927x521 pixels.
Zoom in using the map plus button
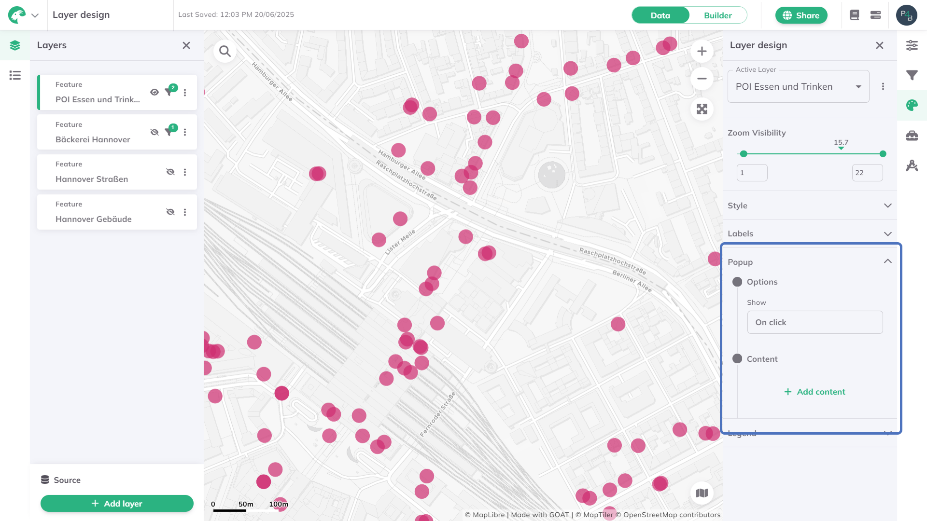pos(702,51)
